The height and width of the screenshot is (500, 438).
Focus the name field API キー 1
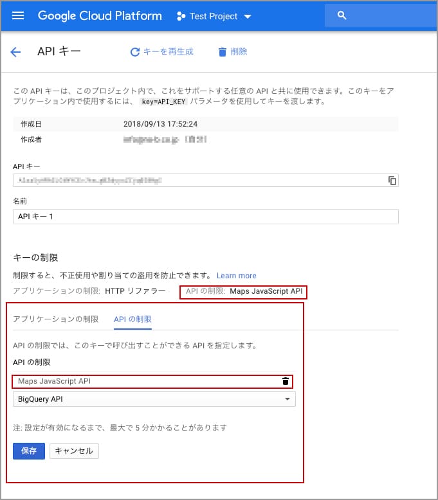(x=205, y=217)
